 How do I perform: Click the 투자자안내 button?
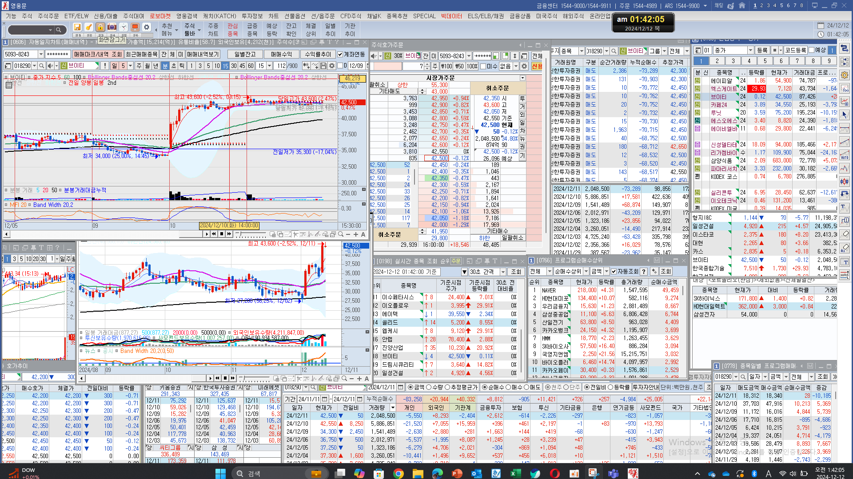(646, 387)
